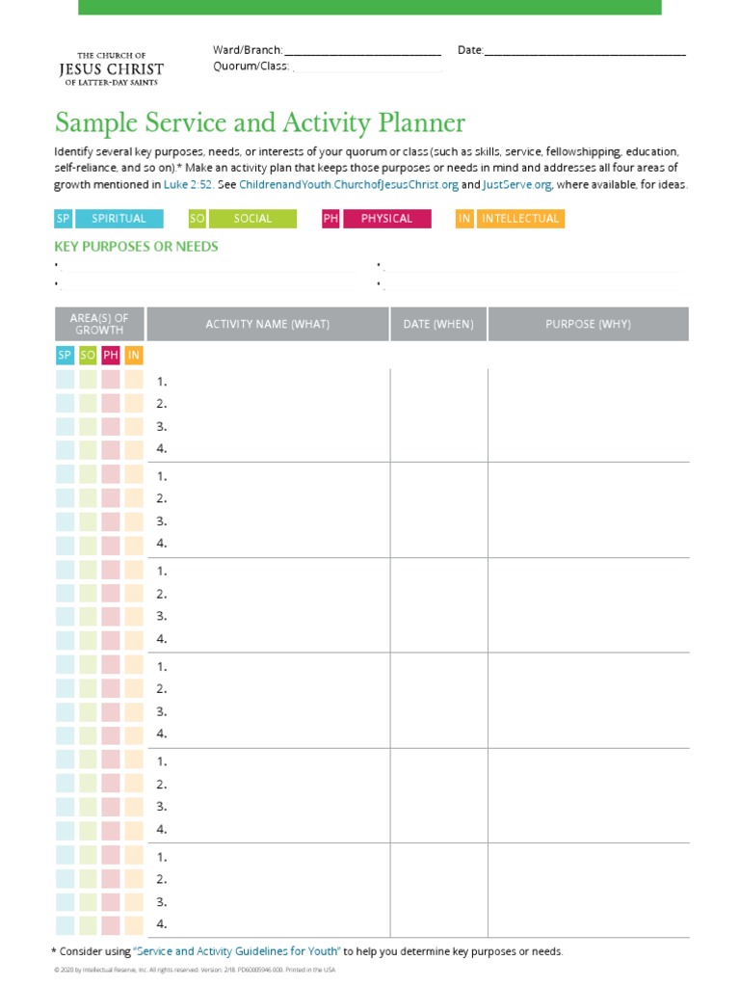
Task: Check the first row's blue SP box
Action: click(65, 381)
